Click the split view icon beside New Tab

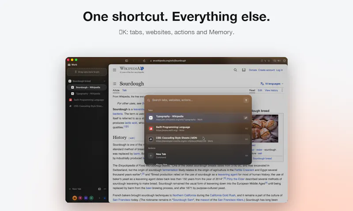pos(100,189)
